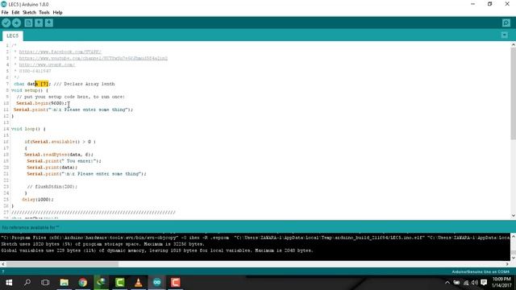Click editor scrollbar down arrow
Image resolution: width=516 pixels, height=290 pixels.
513,216
